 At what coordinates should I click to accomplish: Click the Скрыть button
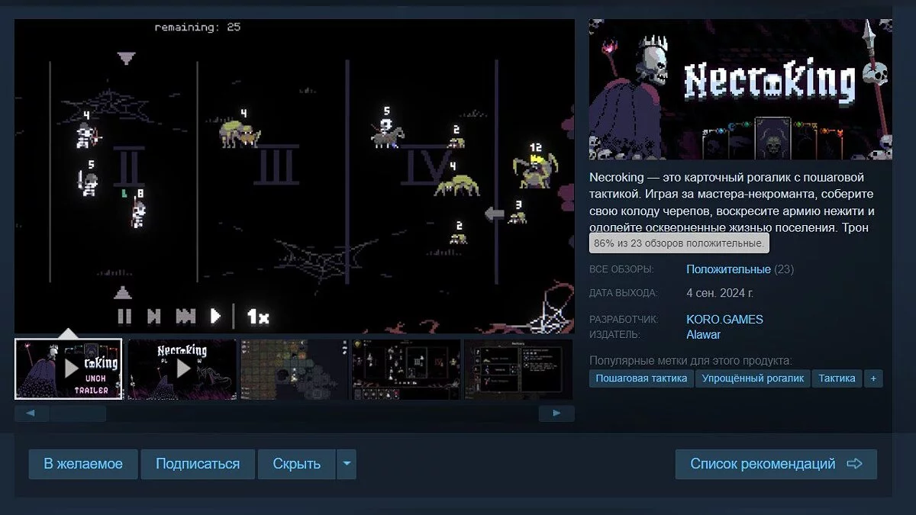tap(297, 464)
